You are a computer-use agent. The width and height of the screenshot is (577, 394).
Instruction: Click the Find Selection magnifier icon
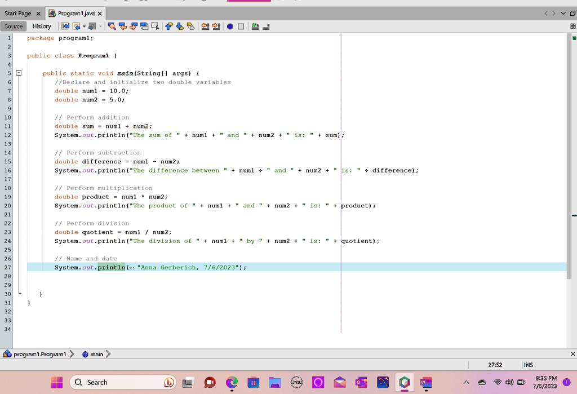(112, 26)
